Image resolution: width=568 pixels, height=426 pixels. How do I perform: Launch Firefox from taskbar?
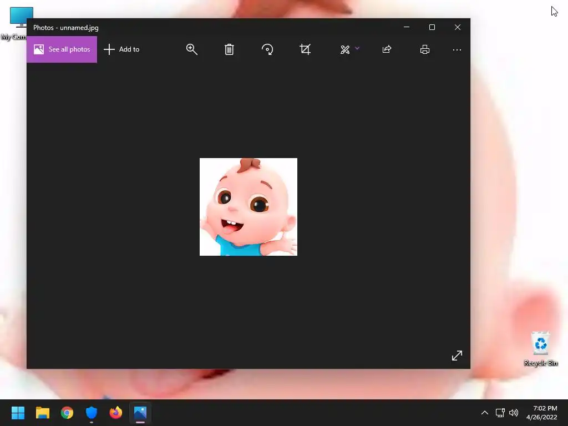(116, 413)
